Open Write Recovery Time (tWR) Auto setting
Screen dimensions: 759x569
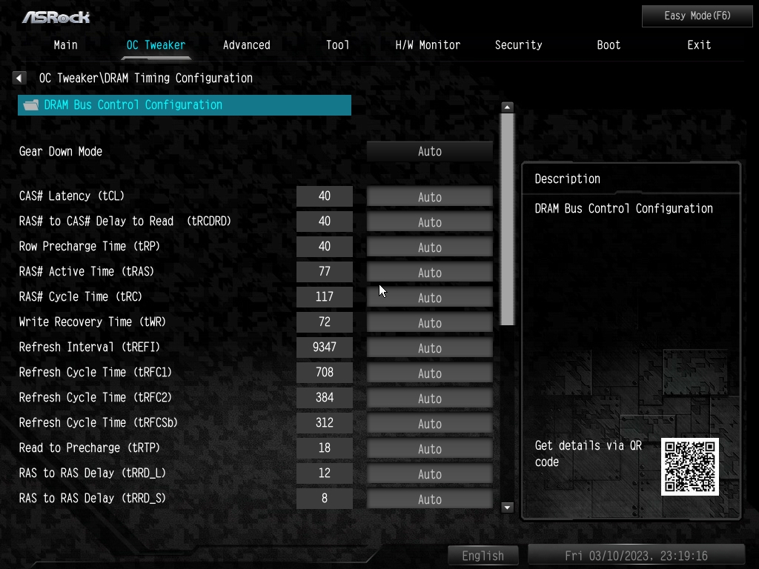pos(430,323)
